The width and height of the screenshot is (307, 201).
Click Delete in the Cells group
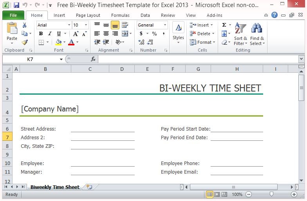click(x=202, y=34)
